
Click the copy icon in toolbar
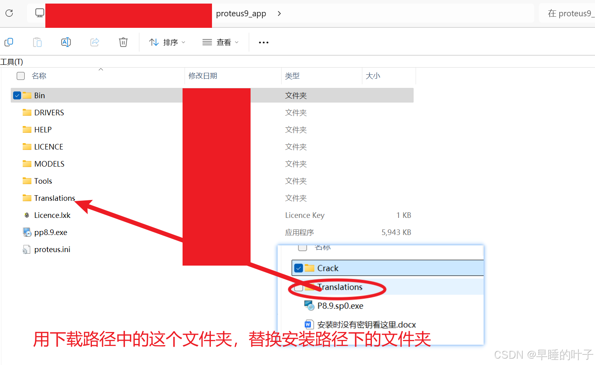pos(9,42)
